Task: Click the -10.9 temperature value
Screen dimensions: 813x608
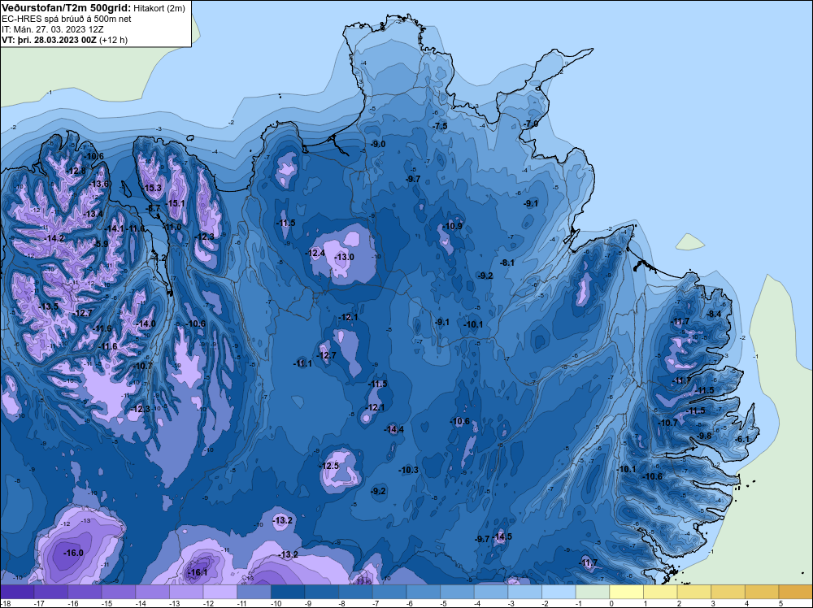Action: pyautogui.click(x=452, y=226)
